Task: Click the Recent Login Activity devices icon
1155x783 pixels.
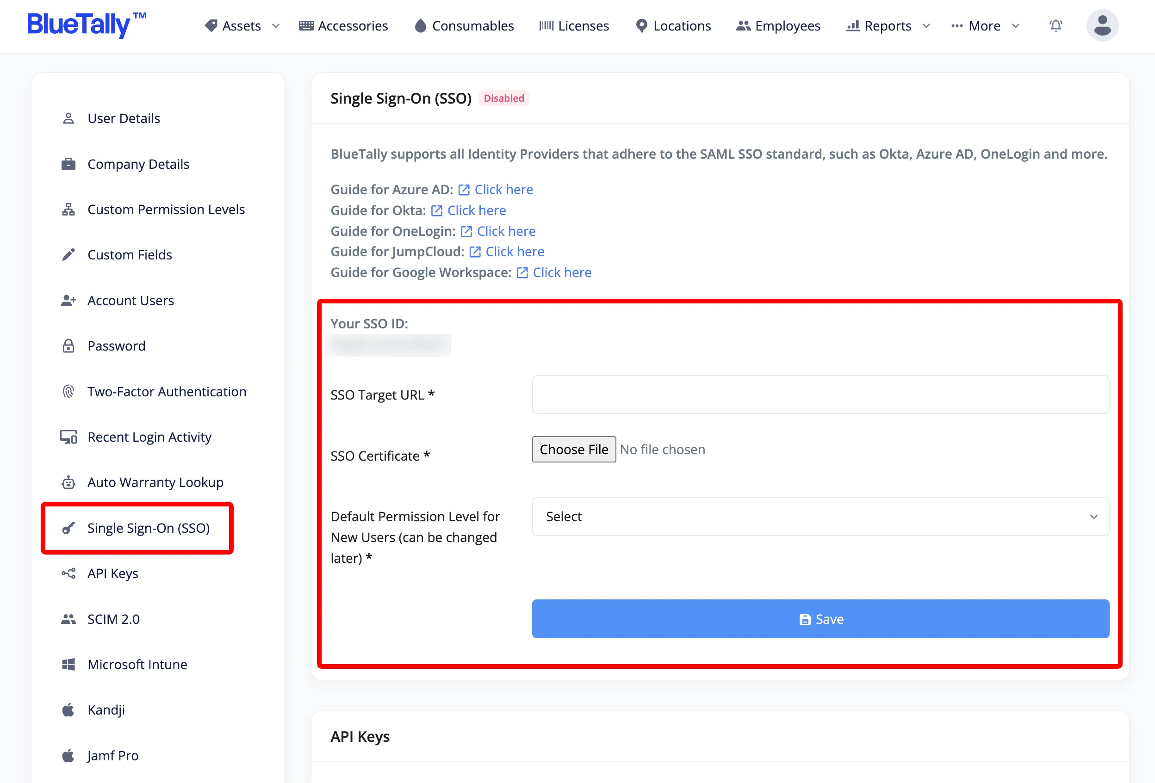Action: (x=68, y=437)
